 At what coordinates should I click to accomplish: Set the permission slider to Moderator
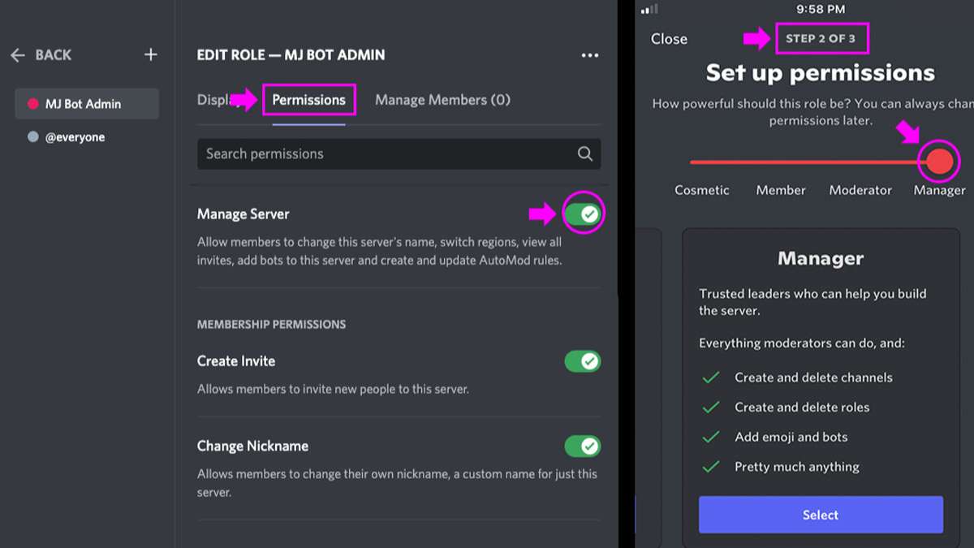tap(860, 162)
